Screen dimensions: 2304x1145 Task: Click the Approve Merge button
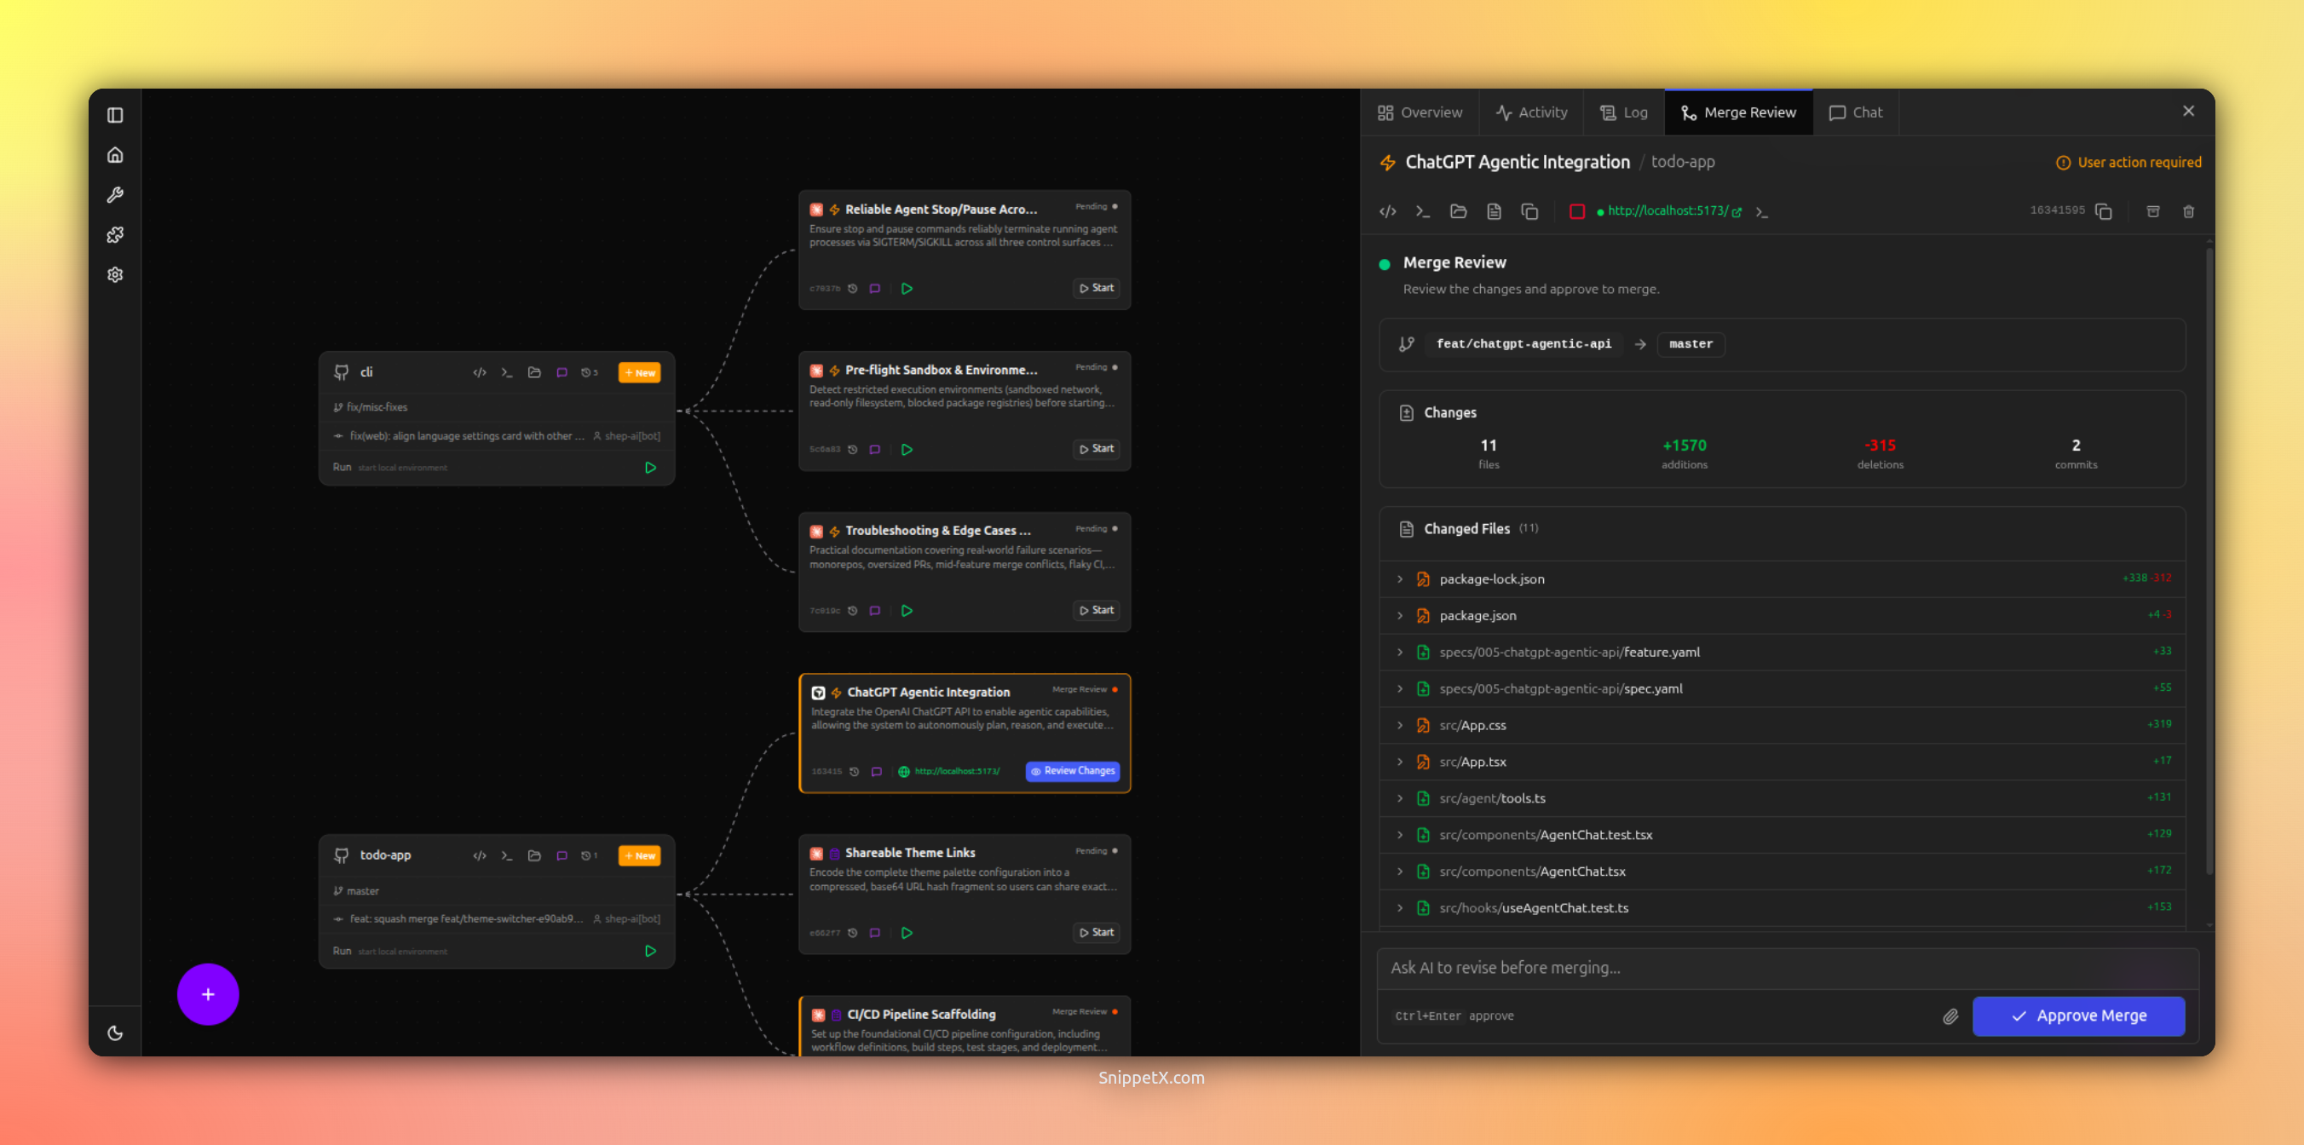[2077, 1016]
